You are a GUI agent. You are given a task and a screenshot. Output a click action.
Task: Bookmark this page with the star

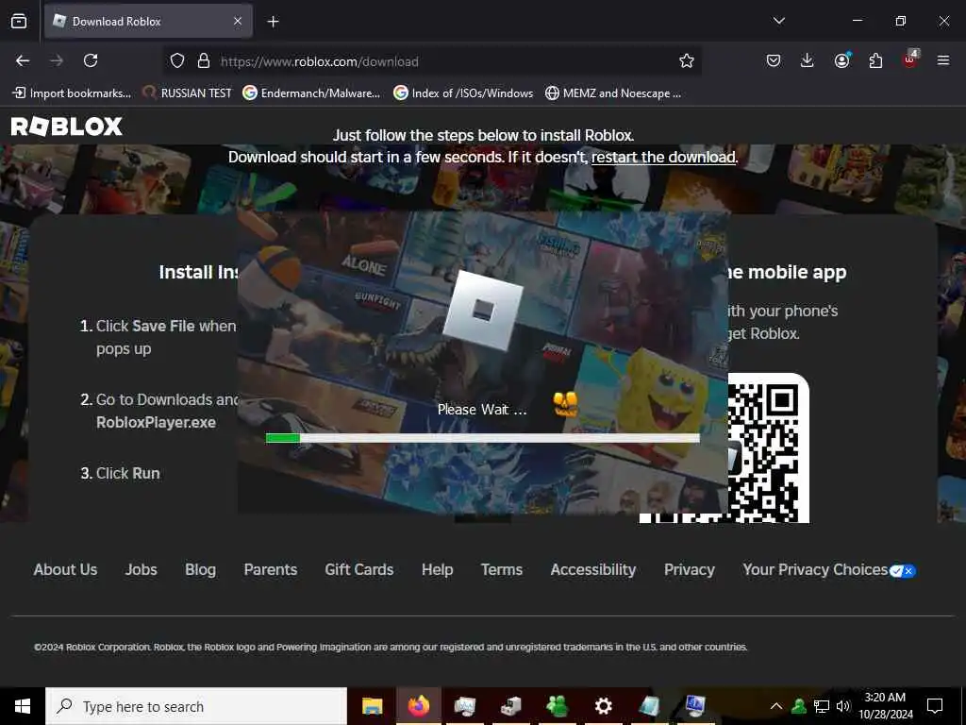click(687, 60)
